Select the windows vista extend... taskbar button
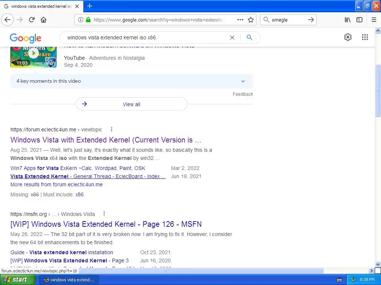This screenshot has height=285, width=381. (69, 280)
